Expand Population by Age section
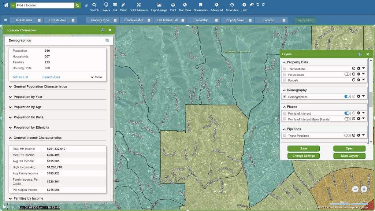The height and width of the screenshot is (211, 375). pyautogui.click(x=57, y=107)
